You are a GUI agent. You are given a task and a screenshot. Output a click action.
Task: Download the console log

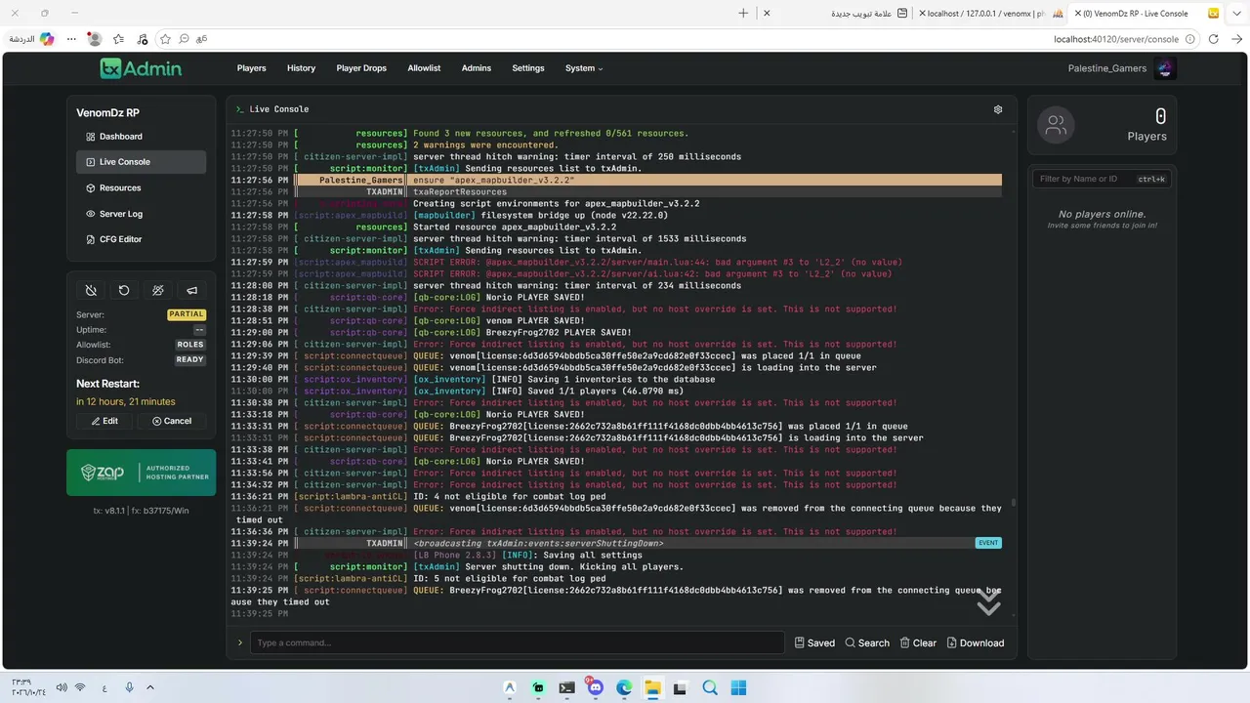point(976,642)
